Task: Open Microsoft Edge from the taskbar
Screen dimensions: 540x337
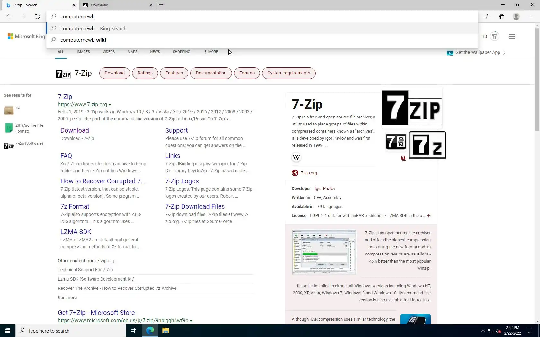Action: [x=150, y=331]
